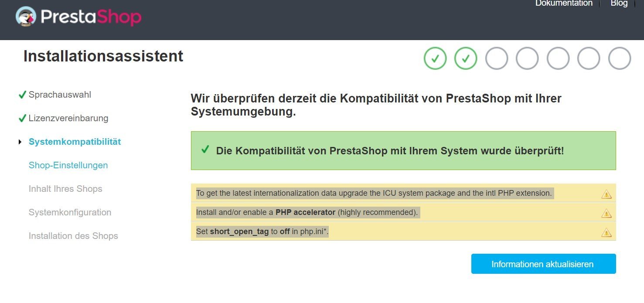Click the PrestaShop puffin logo icon
The image size is (644, 303).
click(26, 17)
